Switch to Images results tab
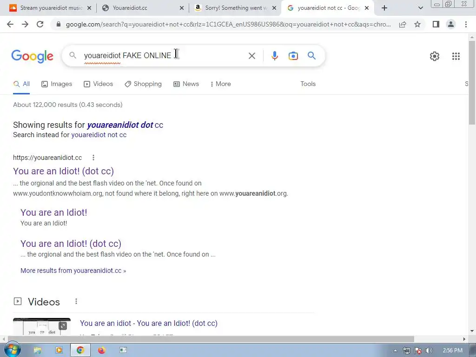Viewport: 476px width, 357px height. tap(57, 84)
